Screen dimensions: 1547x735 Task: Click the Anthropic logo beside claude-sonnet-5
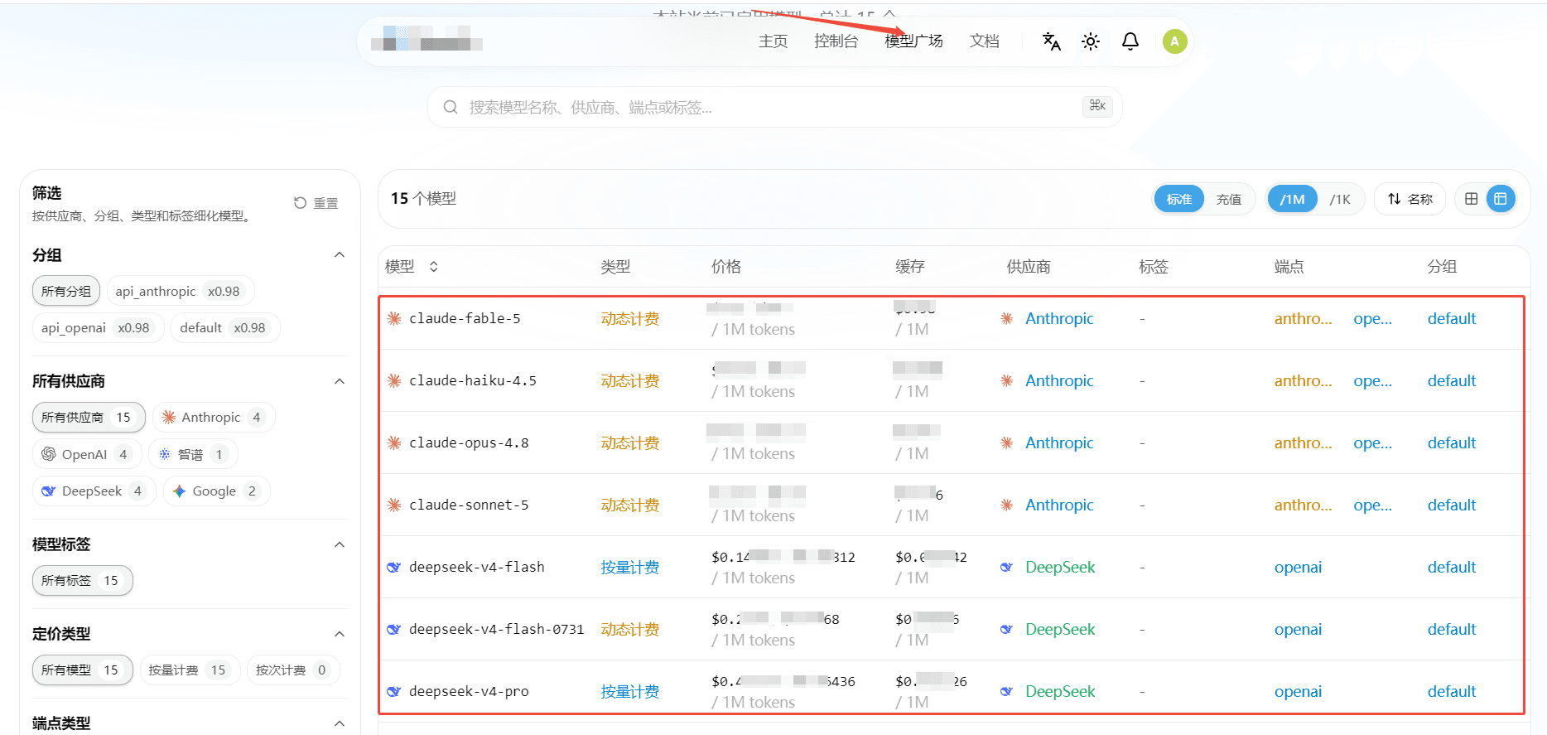click(x=394, y=505)
